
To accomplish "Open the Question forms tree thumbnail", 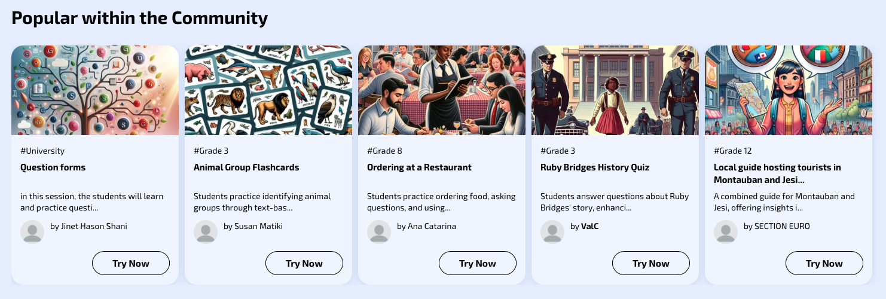I will click(95, 90).
